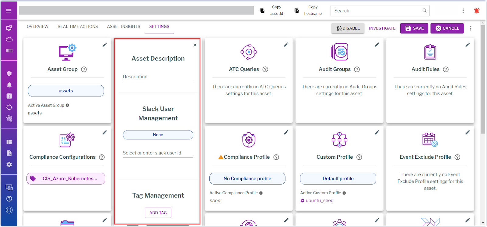The width and height of the screenshot is (487, 227).
Task: Select the Default profile chip
Action: [x=338, y=178]
